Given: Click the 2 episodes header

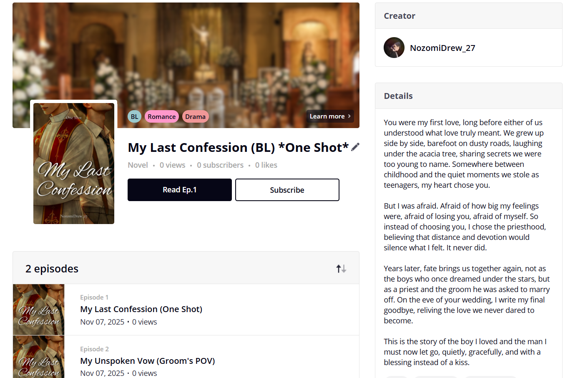Looking at the screenshot, I should (52, 269).
